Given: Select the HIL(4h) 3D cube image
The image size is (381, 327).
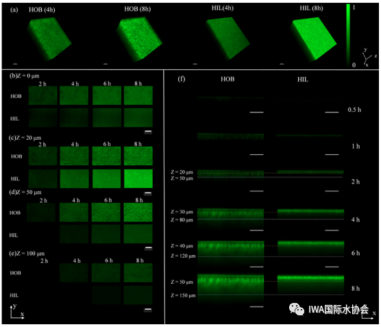Looking at the screenshot, I should pos(228,38).
